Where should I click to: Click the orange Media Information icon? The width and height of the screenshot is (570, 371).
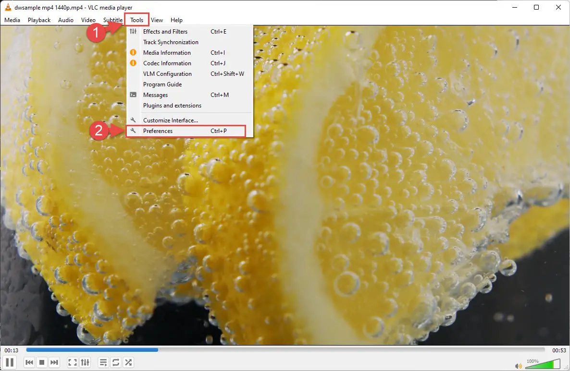click(x=134, y=53)
